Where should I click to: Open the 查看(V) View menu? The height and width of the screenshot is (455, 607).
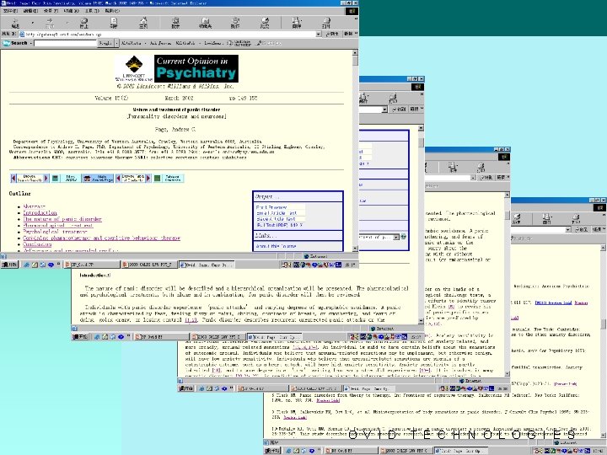(51, 11)
